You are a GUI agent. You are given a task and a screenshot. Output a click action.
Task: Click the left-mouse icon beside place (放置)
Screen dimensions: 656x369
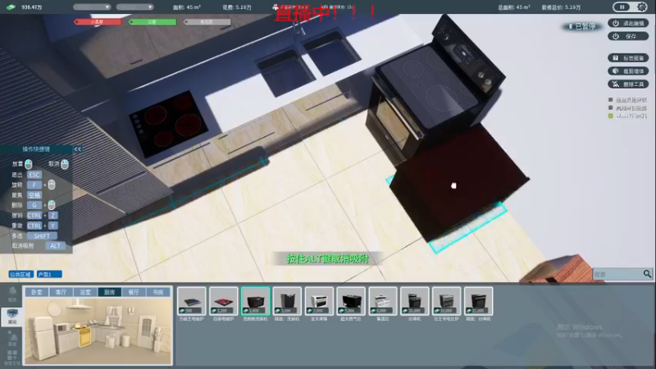coord(29,163)
